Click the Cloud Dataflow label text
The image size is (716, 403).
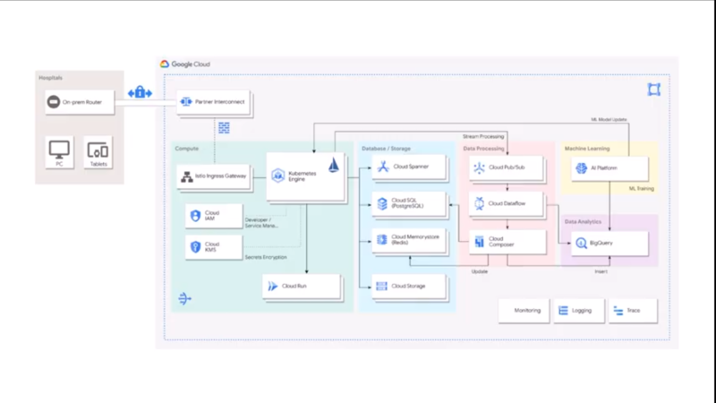(507, 203)
